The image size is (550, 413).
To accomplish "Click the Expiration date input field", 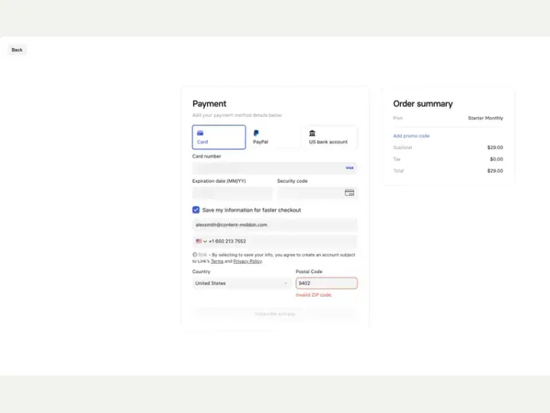I will (232, 193).
